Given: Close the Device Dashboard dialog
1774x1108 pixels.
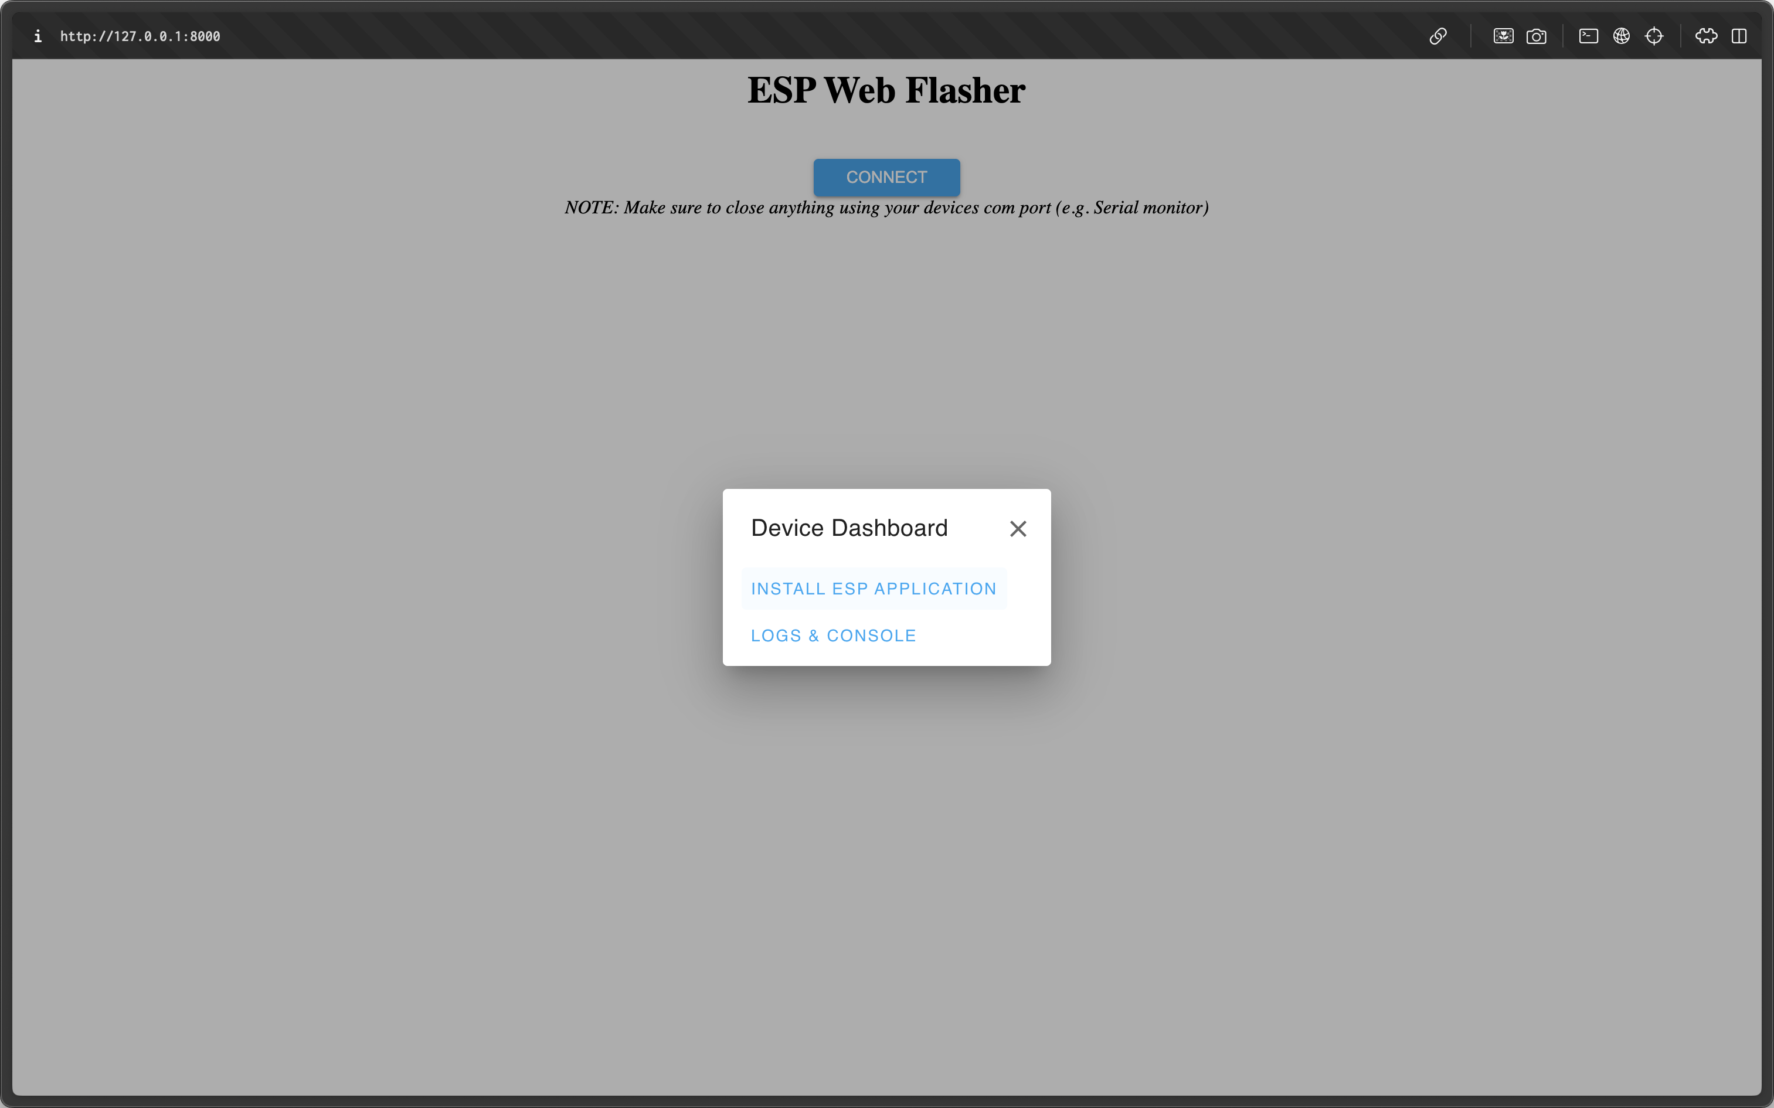Looking at the screenshot, I should click(x=1018, y=528).
